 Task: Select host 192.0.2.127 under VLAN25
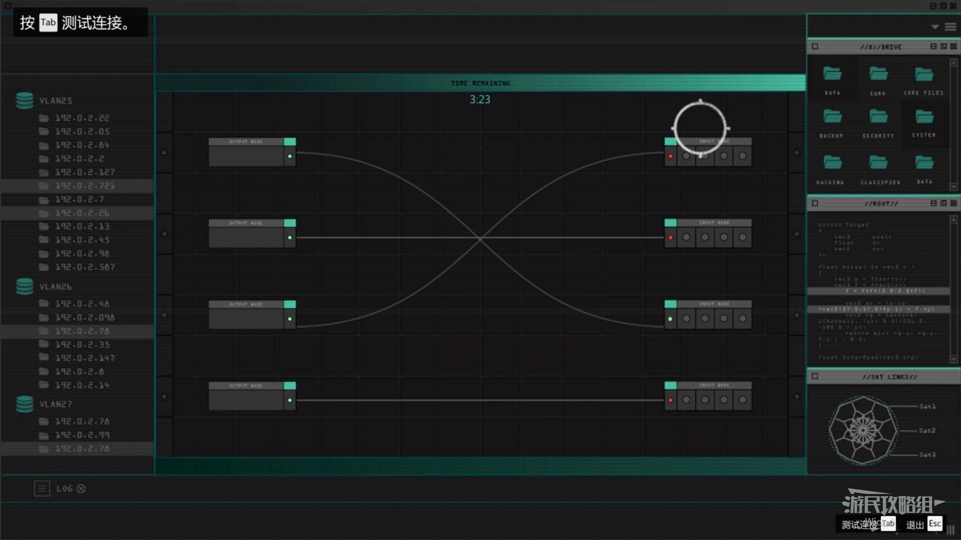(85, 172)
